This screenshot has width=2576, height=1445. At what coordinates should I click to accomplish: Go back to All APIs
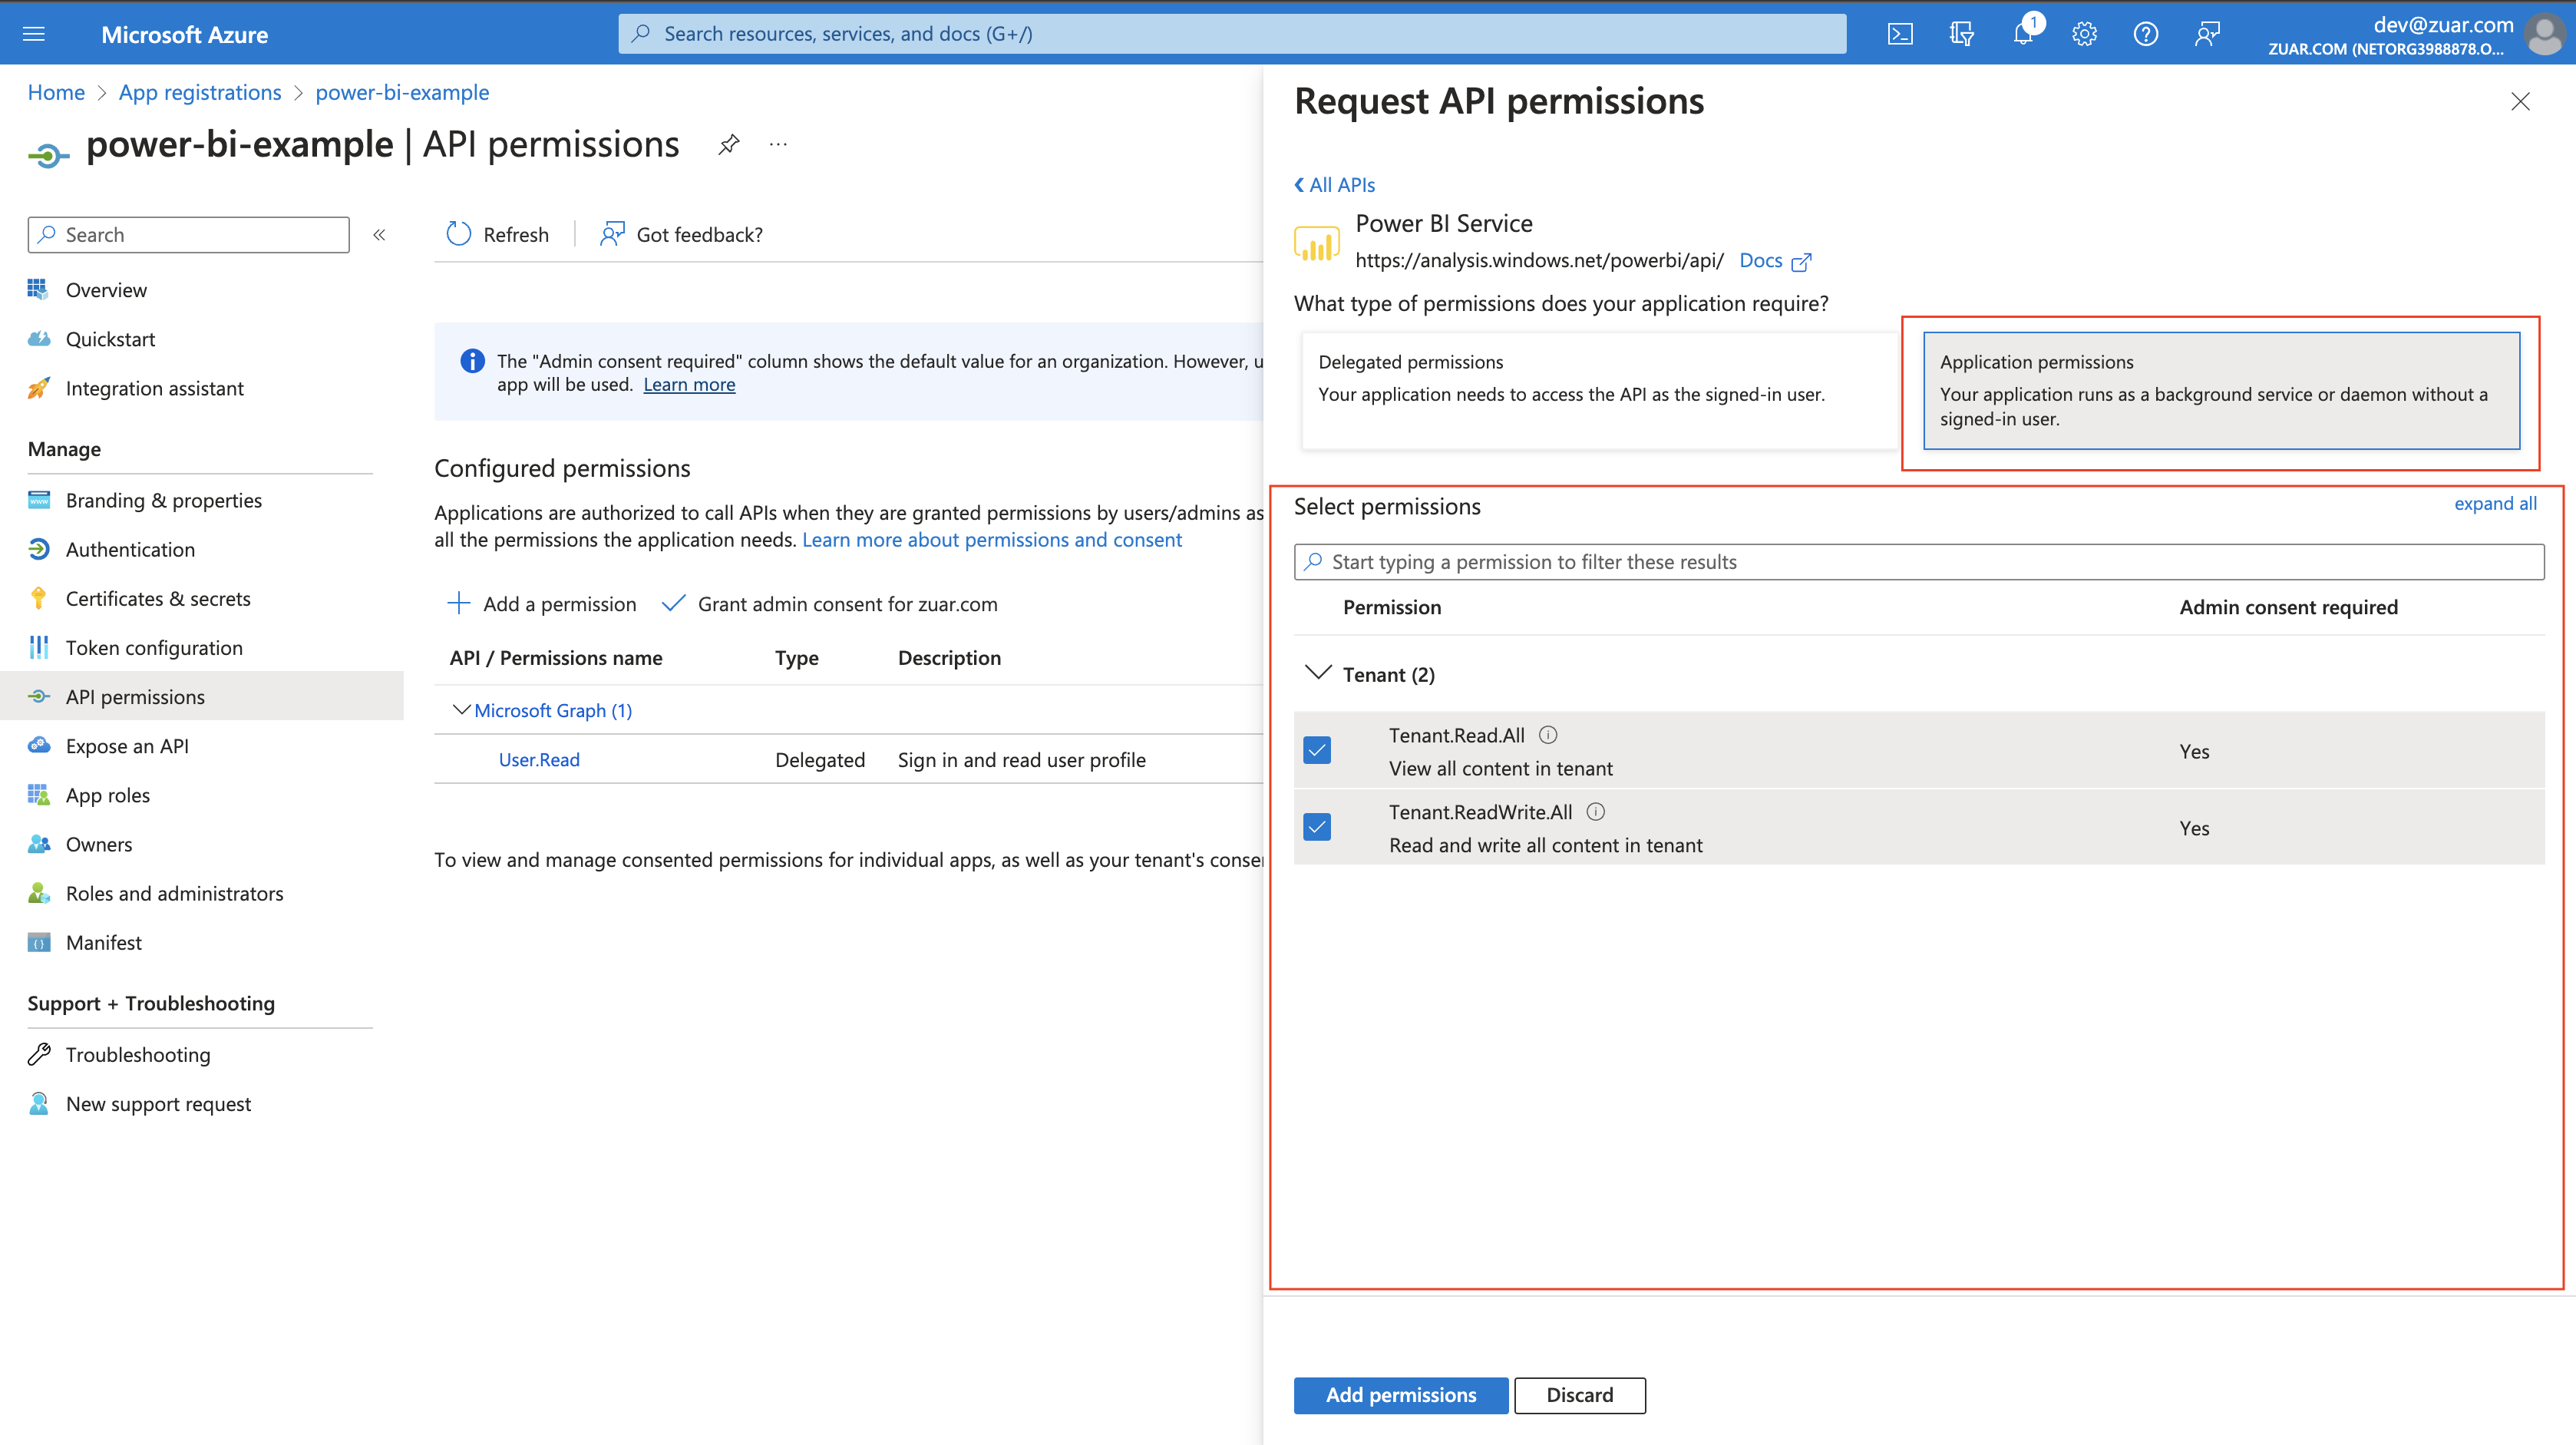pyautogui.click(x=1335, y=185)
